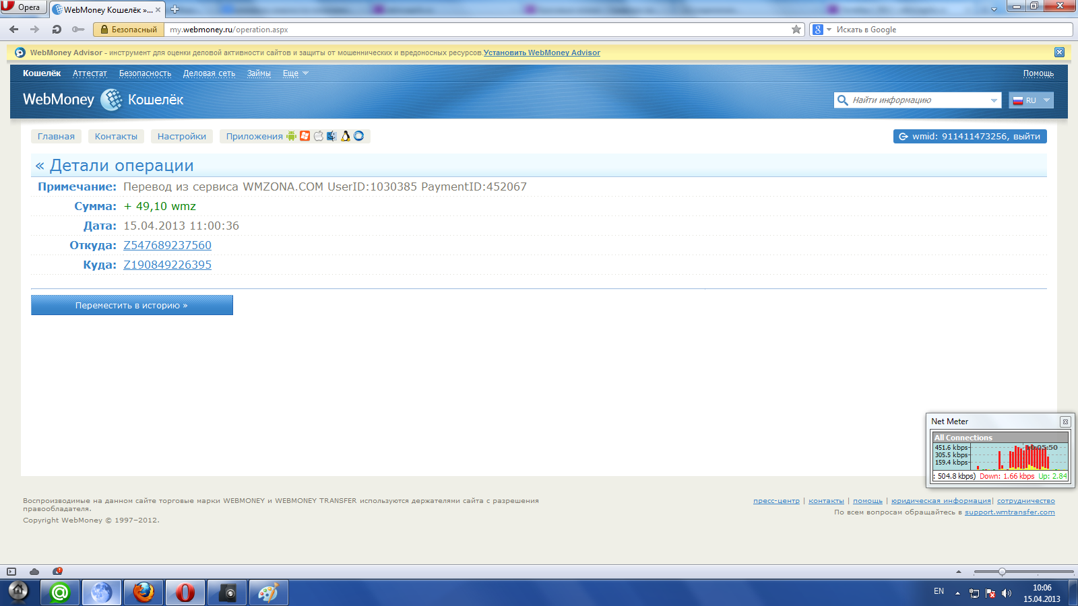Click the Android app icon next to Приложения
Screen dimensions: 1078x606
click(x=291, y=136)
